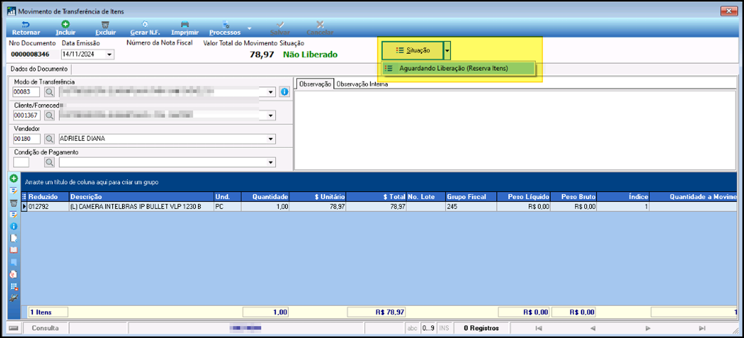Choose Aguardando Liberação (Reserva Itens)

pos(459,69)
